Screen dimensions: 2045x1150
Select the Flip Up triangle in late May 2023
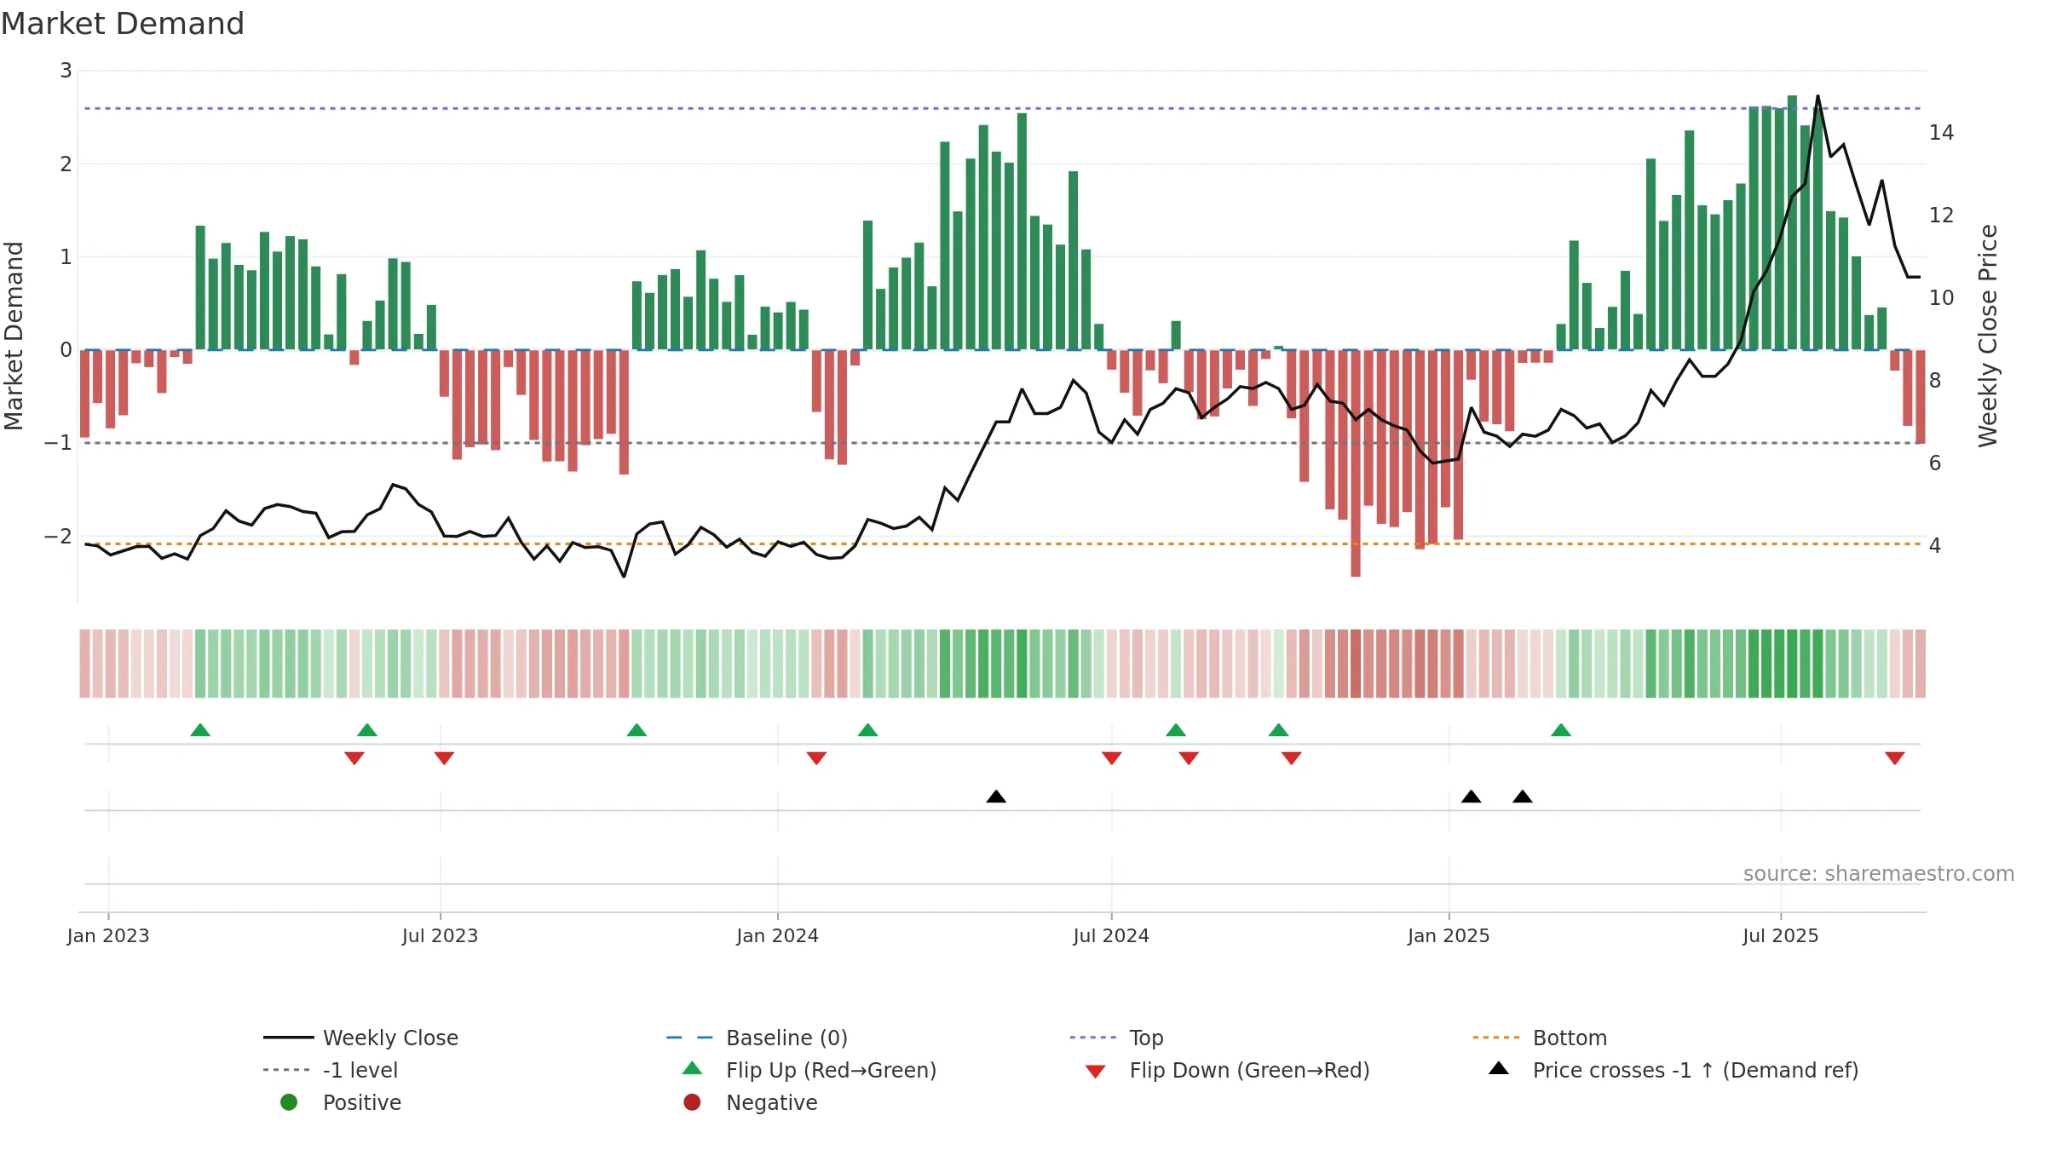pyautogui.click(x=367, y=730)
